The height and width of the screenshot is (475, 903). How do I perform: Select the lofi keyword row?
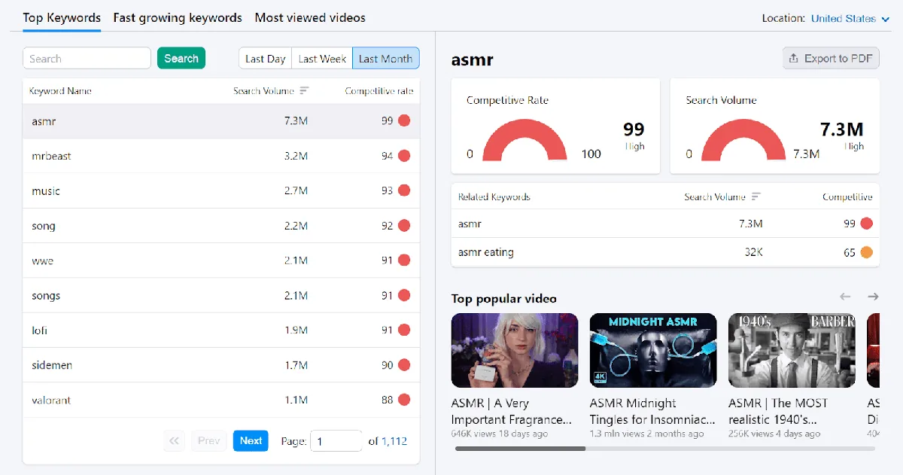(x=221, y=330)
